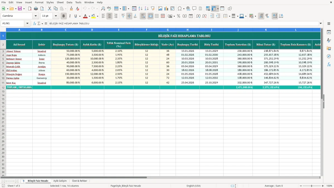Expand the Name Box dropdown
Screen dimensions: 334x188
pyautogui.click(x=27, y=24)
